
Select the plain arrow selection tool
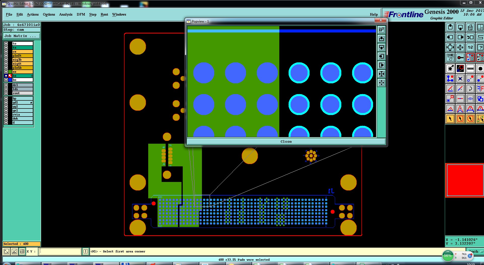(450, 119)
